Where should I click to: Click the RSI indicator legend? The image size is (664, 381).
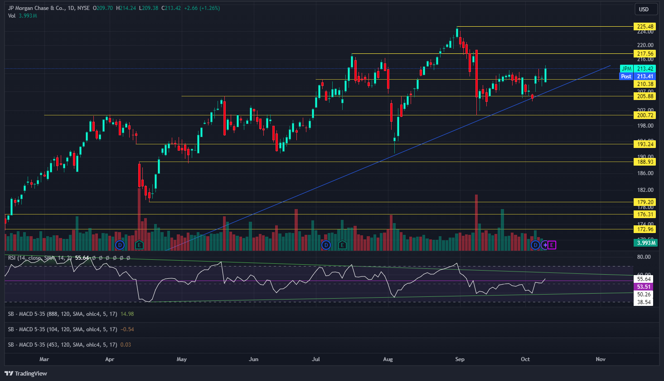pos(40,258)
